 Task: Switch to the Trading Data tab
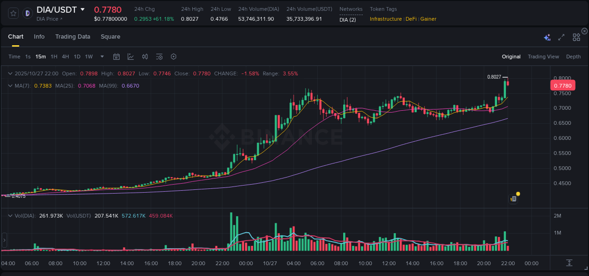73,36
